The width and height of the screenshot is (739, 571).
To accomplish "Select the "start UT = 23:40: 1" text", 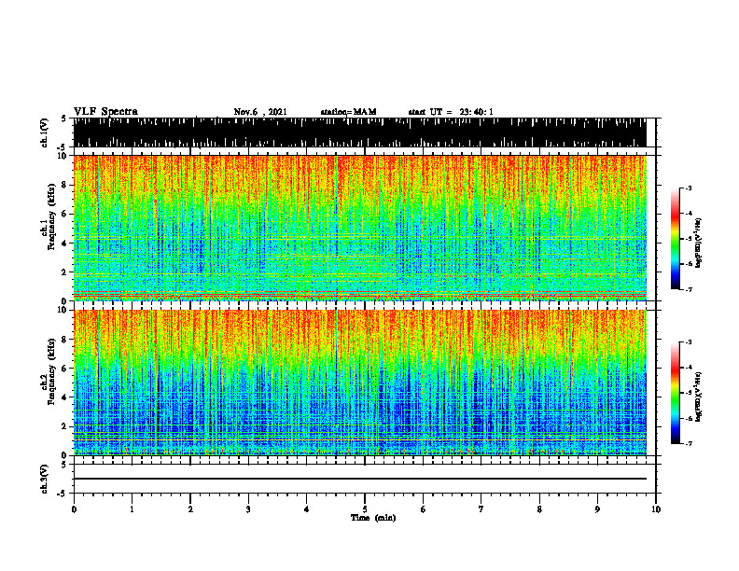I will (x=451, y=112).
